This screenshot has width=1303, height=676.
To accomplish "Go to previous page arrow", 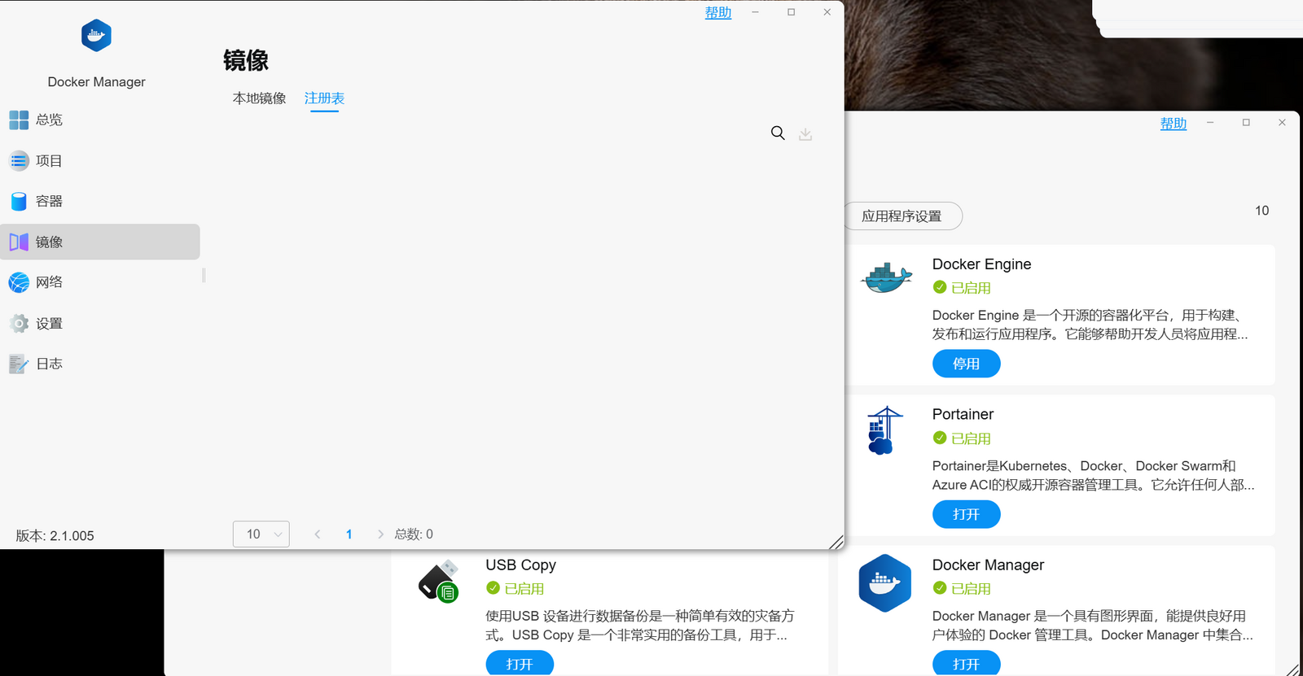I will click(318, 534).
